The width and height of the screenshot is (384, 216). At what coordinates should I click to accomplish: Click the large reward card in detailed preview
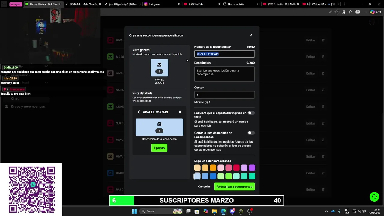[x=159, y=127]
